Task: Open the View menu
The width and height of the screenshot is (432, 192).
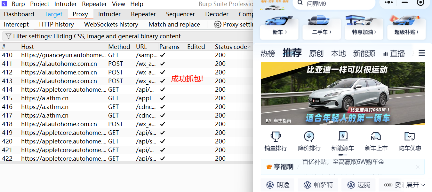Action: [118, 4]
